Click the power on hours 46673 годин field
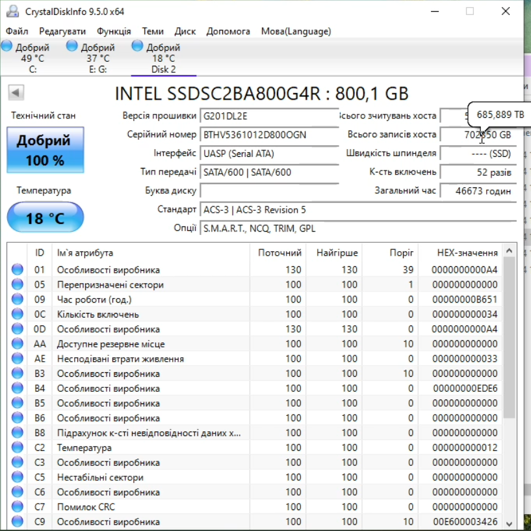This screenshot has width=531, height=531. pyautogui.click(x=478, y=191)
